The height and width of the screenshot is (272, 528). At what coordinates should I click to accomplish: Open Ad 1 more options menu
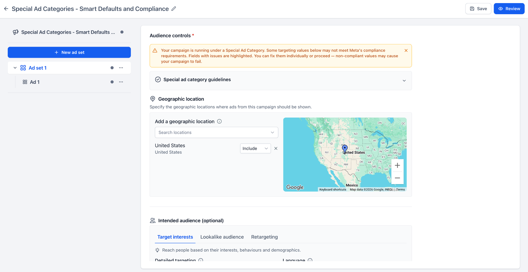[x=121, y=82]
